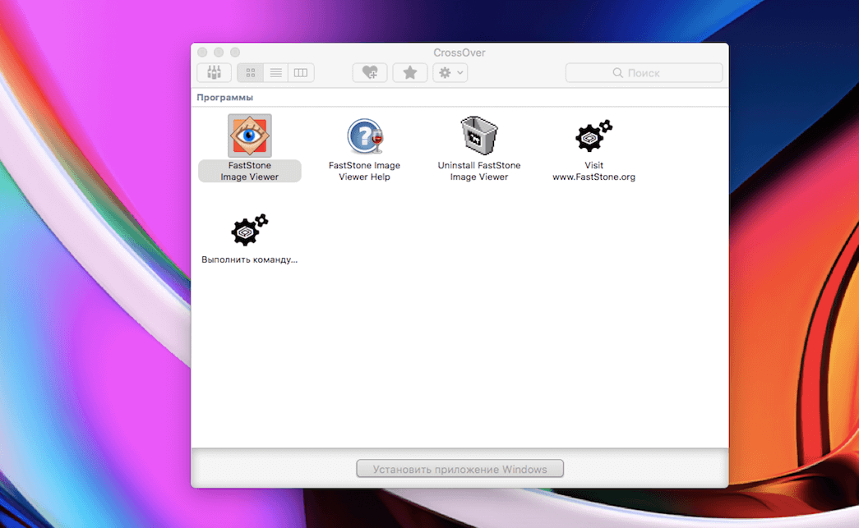This screenshot has height=528, width=859.
Task: Zoom the CrossOver window to full size
Action: tap(235, 53)
